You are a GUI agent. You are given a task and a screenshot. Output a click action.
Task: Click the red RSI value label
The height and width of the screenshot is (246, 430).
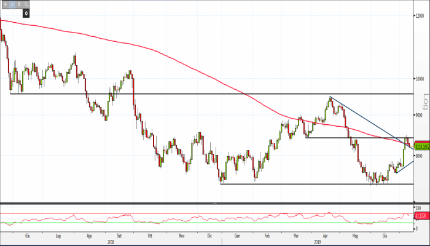click(421, 216)
